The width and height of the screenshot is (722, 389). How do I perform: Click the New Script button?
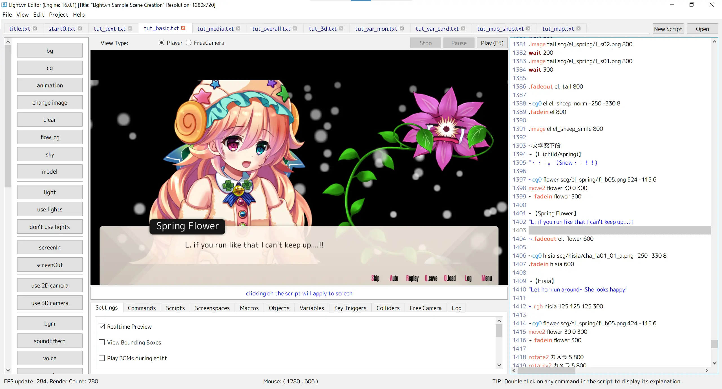pos(668,29)
